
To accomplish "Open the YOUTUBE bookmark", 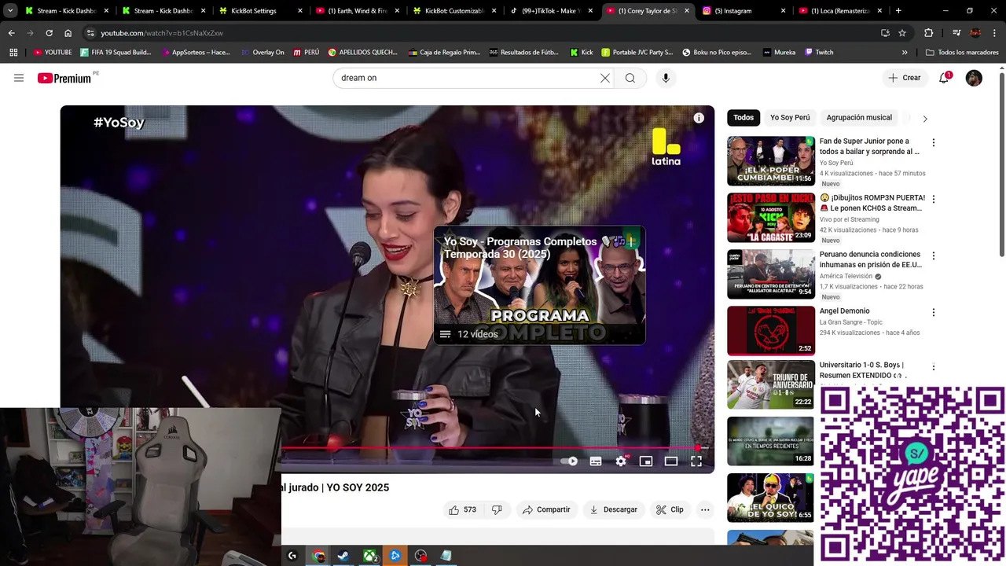I will (53, 53).
